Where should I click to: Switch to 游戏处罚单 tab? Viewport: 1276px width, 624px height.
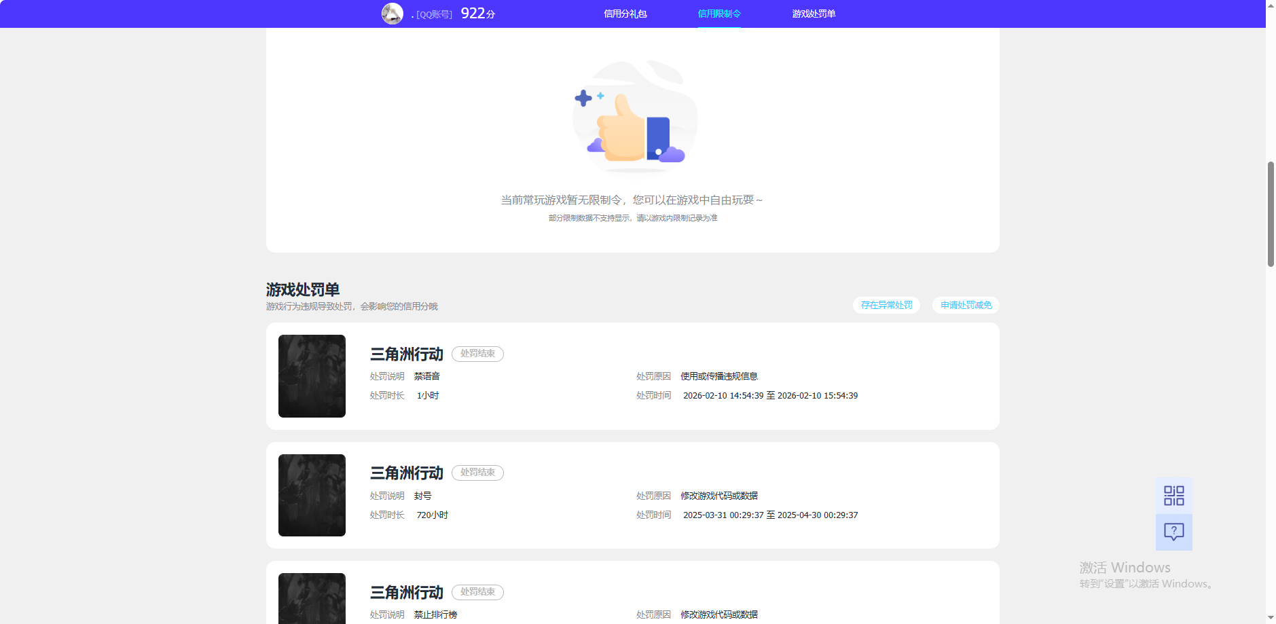click(814, 14)
